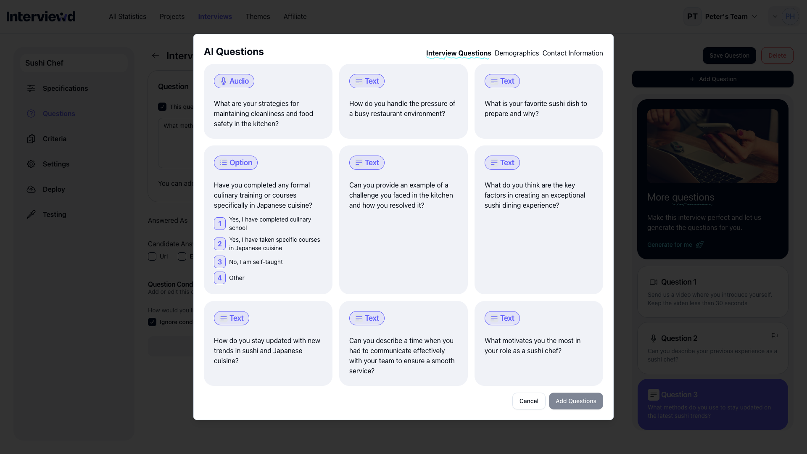807x454 pixels.
Task: Click the back arrow next to the interview title
Action: coord(155,55)
